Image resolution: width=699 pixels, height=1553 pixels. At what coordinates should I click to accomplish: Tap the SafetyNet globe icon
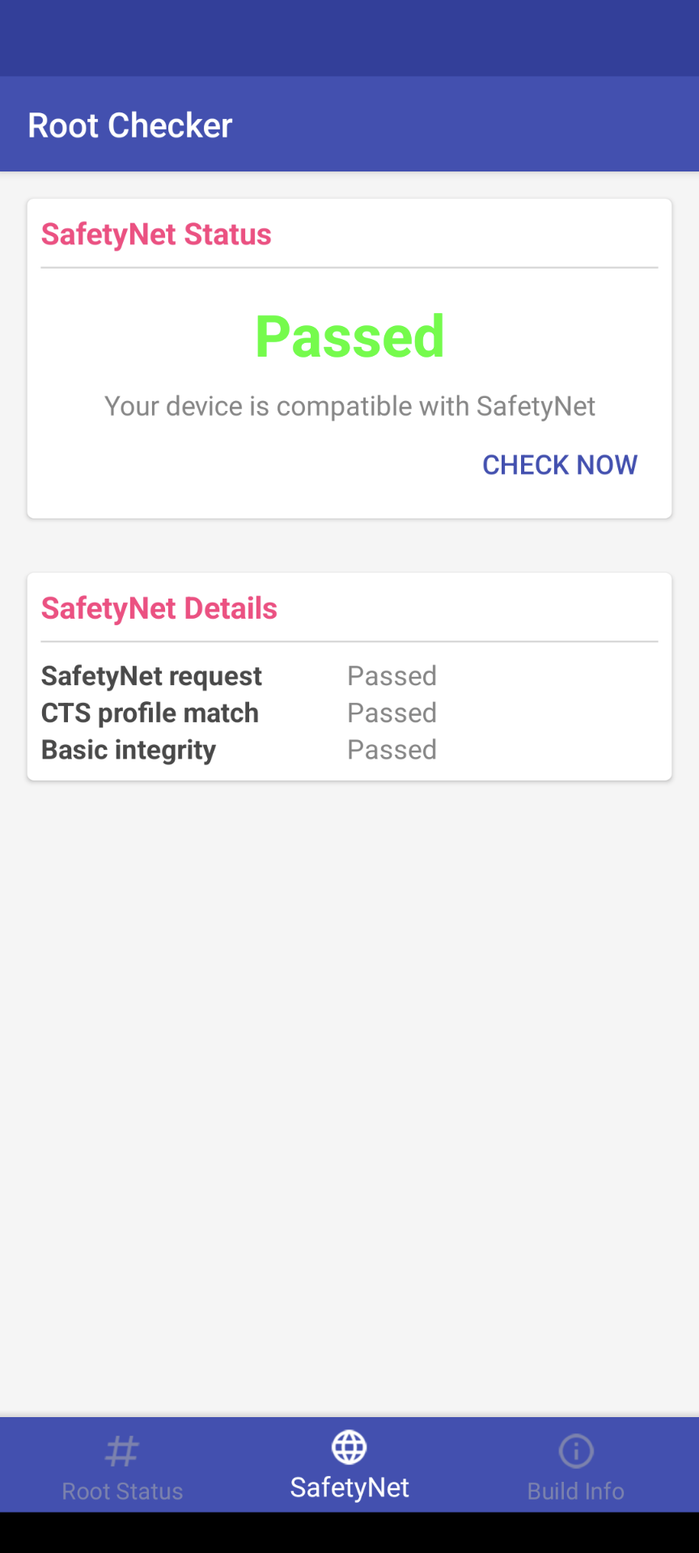tap(349, 1447)
